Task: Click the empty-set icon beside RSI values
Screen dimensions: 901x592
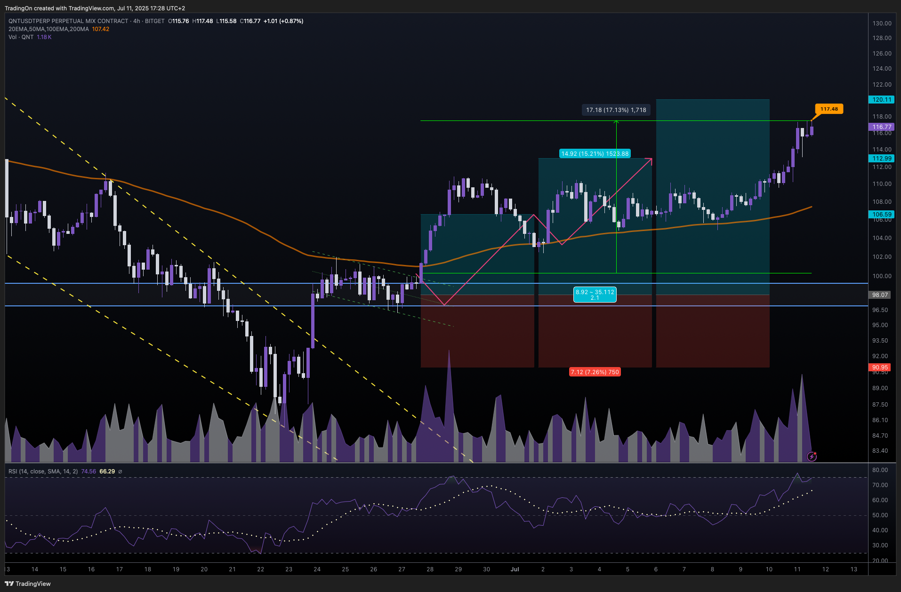Action: click(120, 472)
